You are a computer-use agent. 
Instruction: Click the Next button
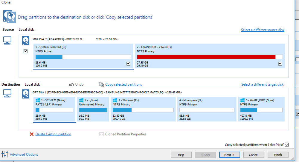click(229, 155)
